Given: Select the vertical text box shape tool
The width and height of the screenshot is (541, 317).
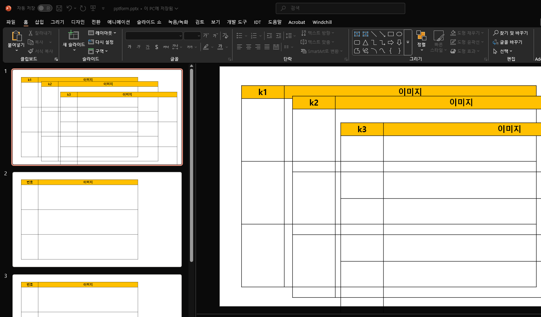Looking at the screenshot, I should point(365,34).
